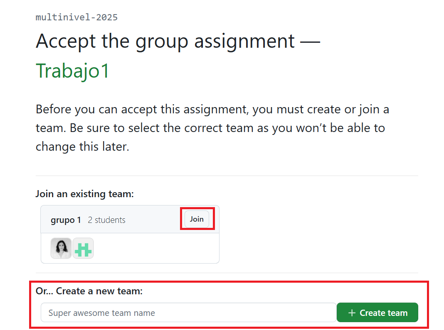
Task: Click the divider line below the grupo 1 card
Action: (227, 273)
